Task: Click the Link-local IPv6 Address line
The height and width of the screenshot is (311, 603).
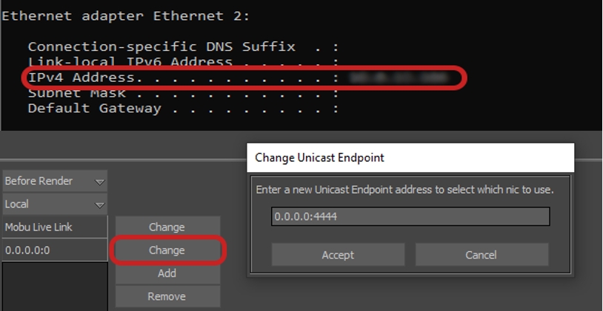Action: click(130, 62)
